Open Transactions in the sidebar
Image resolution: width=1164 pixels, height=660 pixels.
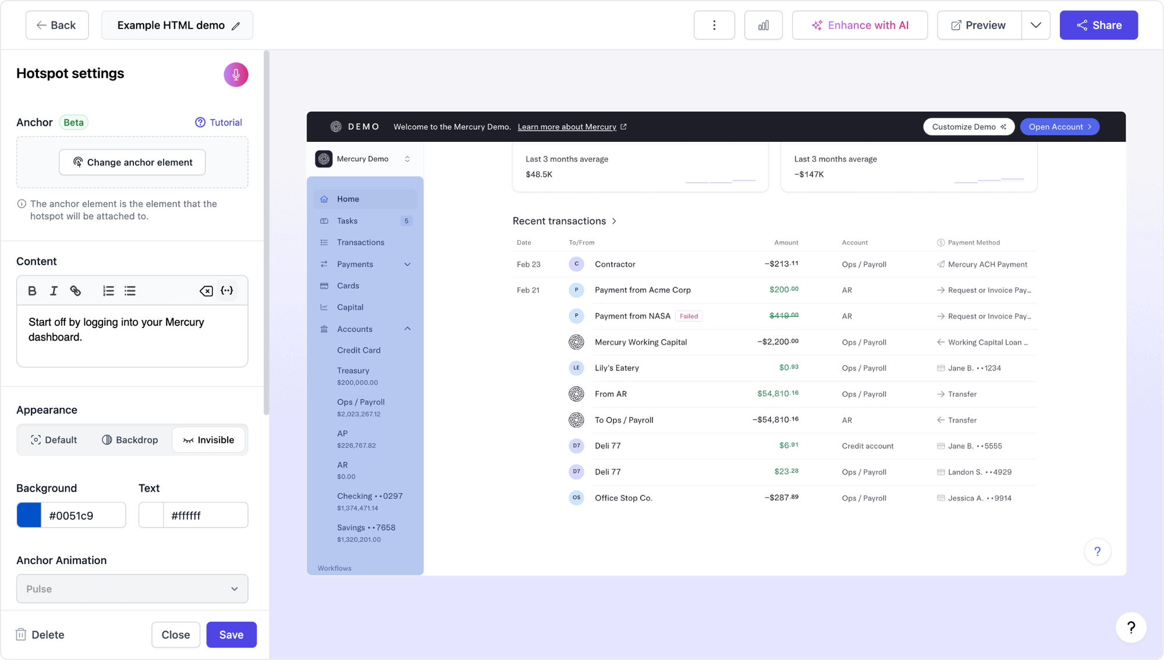[x=365, y=242]
